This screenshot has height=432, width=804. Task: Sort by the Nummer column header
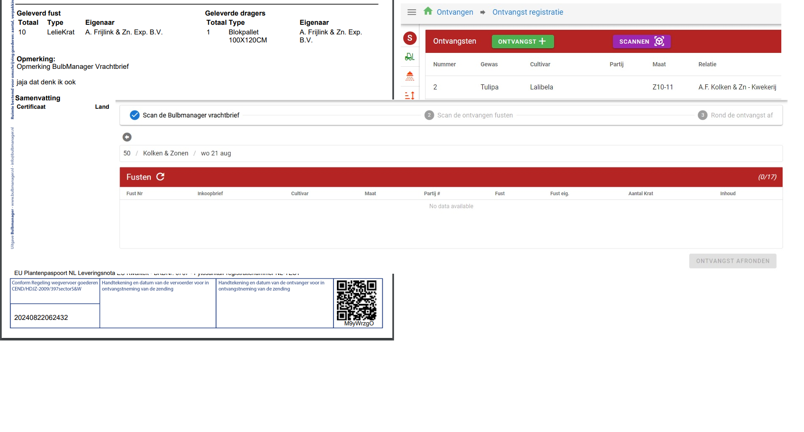(444, 64)
